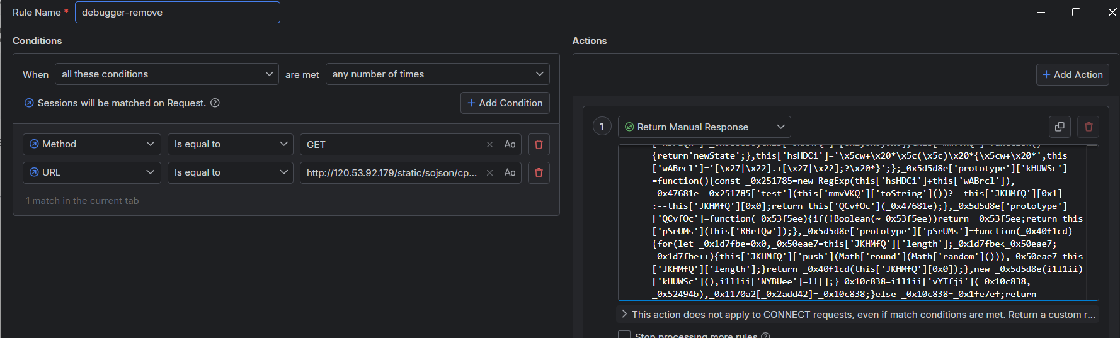Open the Method condition type dropdown
This screenshot has width=1120, height=338.
click(92, 144)
